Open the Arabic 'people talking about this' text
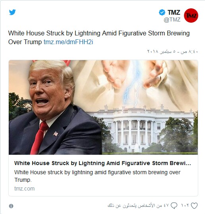The height and width of the screenshot is (214, 205). tap(138, 205)
